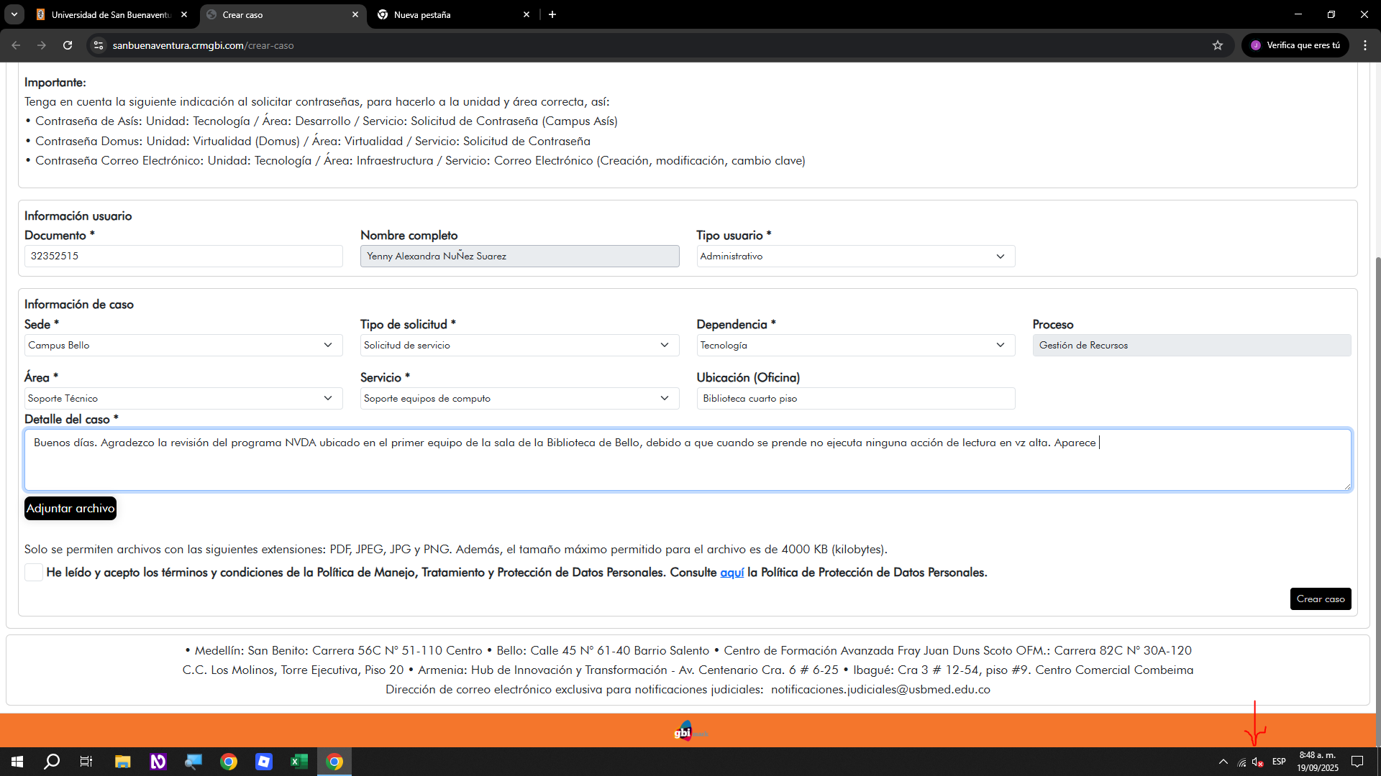1381x776 pixels.
Task: Reload the Crear caso page
Action: pos(68,45)
